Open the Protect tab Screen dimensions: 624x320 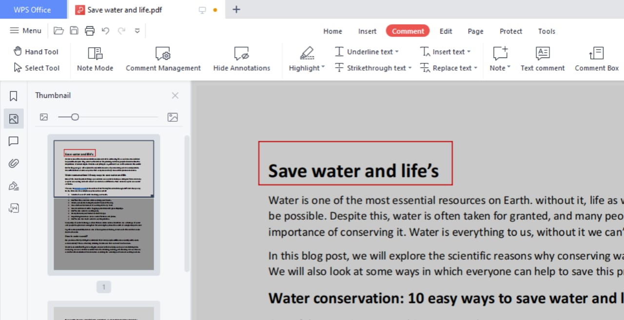click(510, 31)
